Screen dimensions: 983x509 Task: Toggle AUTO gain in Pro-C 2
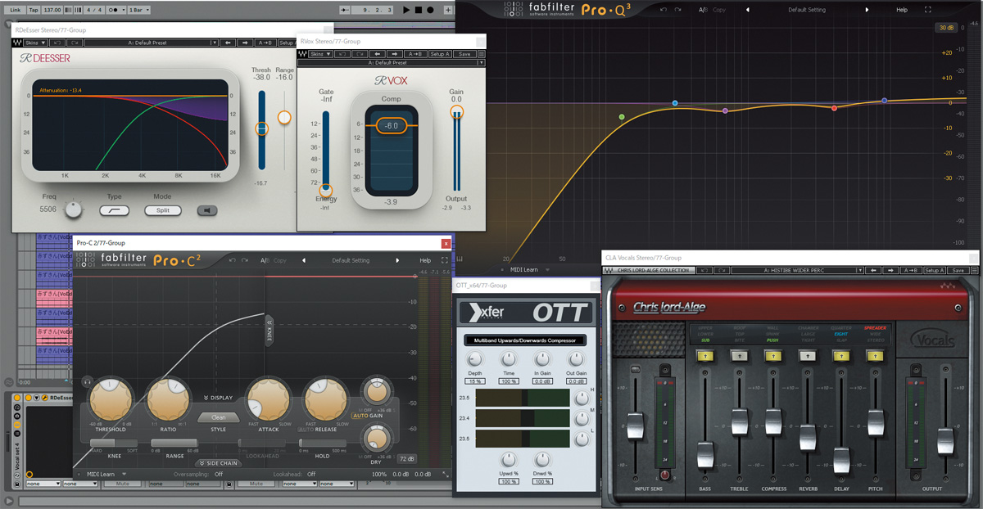pos(360,415)
